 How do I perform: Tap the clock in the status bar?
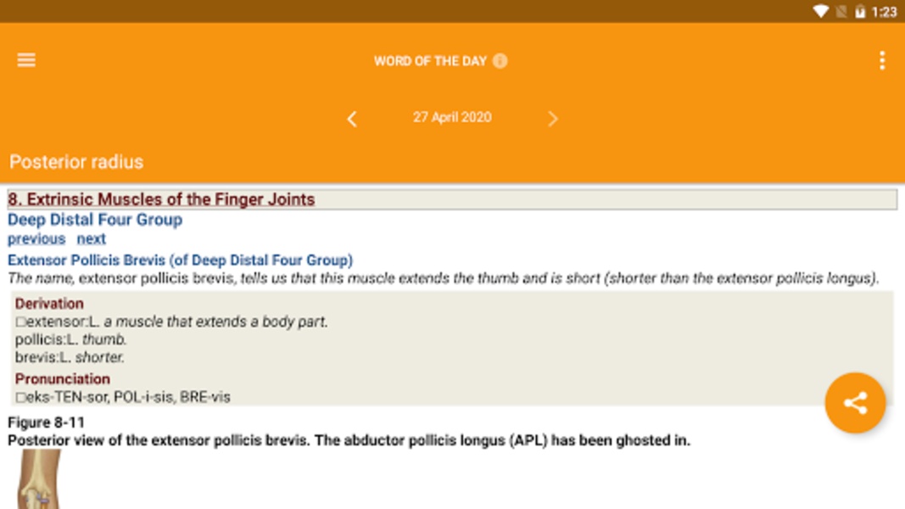coord(884,12)
